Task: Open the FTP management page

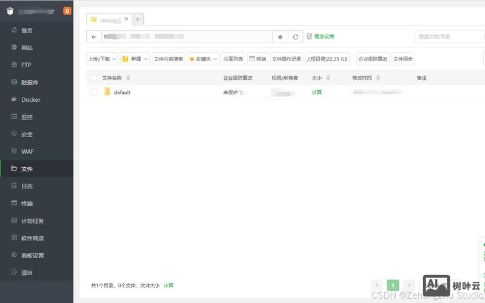Action: (x=26, y=65)
